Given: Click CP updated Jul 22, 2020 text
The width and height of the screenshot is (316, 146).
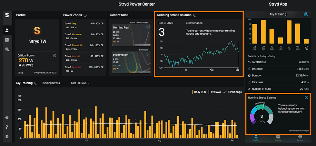Looking at the screenshot, I should [x=45, y=72].
